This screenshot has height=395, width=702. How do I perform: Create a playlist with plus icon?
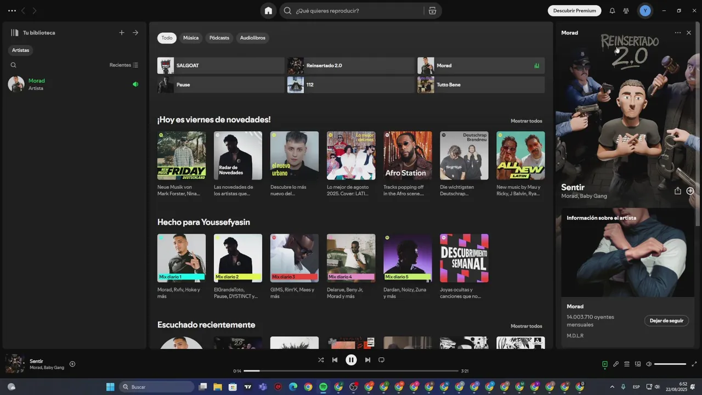[122, 32]
